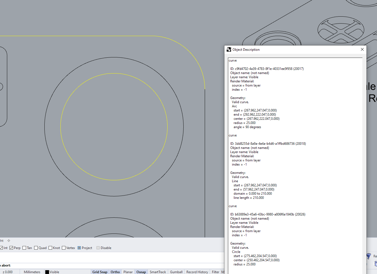The height and width of the screenshot is (274, 377).
Task: Check the Knot osnap
Action: click(50, 248)
